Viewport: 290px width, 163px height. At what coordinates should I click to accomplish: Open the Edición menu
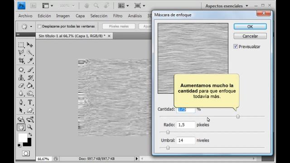tap(44, 16)
